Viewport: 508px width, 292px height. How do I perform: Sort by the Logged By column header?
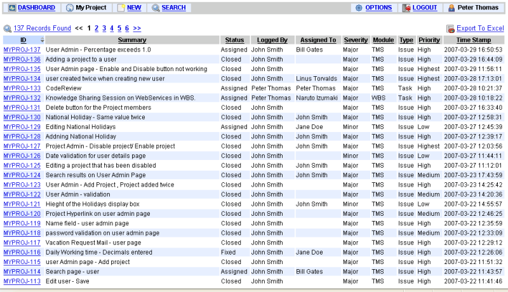point(272,40)
